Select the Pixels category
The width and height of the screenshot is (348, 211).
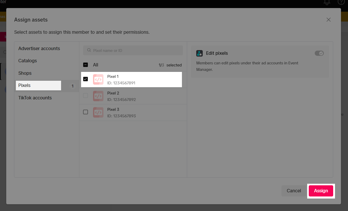(25, 85)
